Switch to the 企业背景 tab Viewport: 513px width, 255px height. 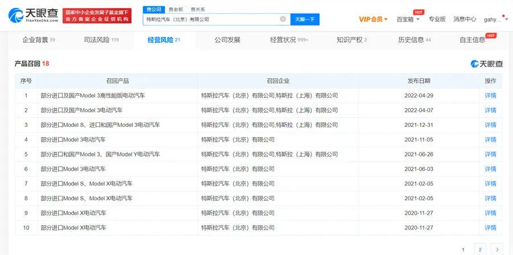(x=39, y=40)
